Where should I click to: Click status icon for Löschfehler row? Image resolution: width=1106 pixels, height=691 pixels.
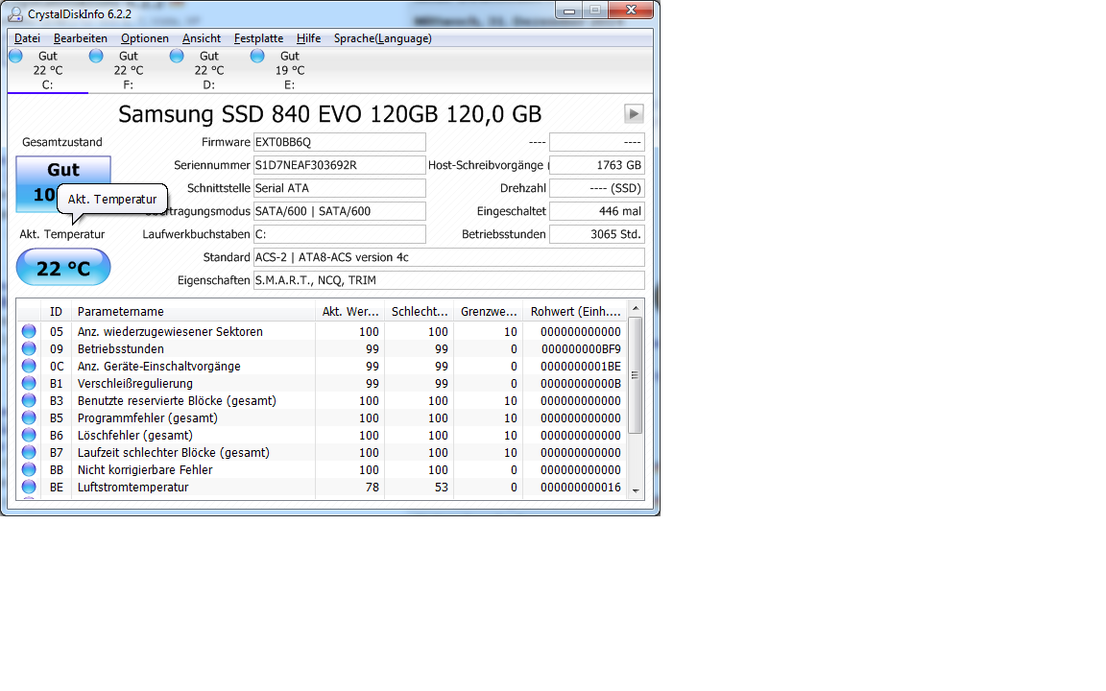coord(29,435)
